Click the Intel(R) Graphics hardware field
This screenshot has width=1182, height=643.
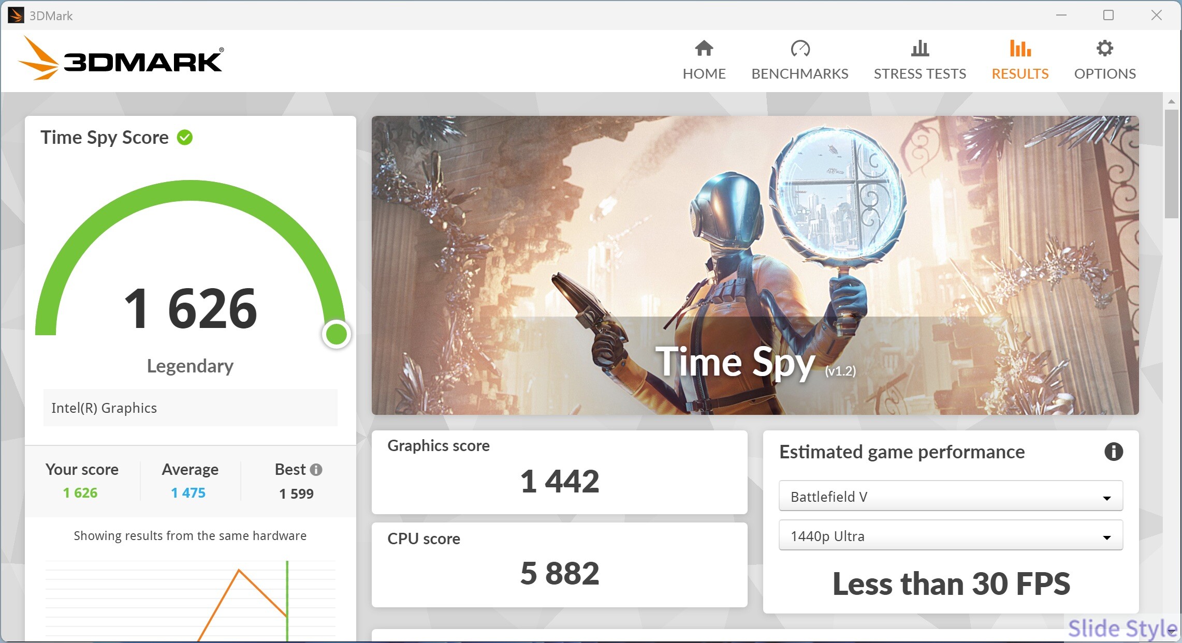pos(191,408)
